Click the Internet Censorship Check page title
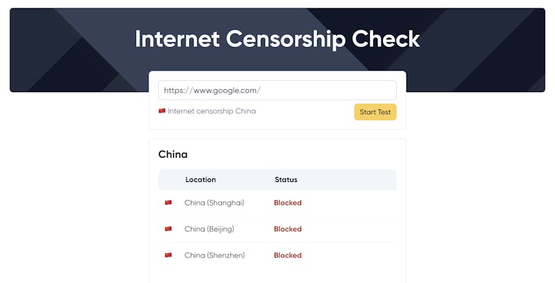The width and height of the screenshot is (555, 283). (277, 39)
